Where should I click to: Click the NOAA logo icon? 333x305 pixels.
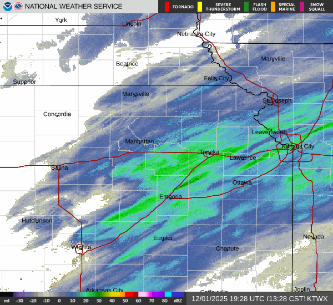pyautogui.click(x=7, y=7)
